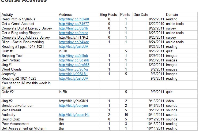Select the 'tba' address in Peer Assessment row
Image resolution: width=203 pixels, height=136 pixels.
pos(61,124)
